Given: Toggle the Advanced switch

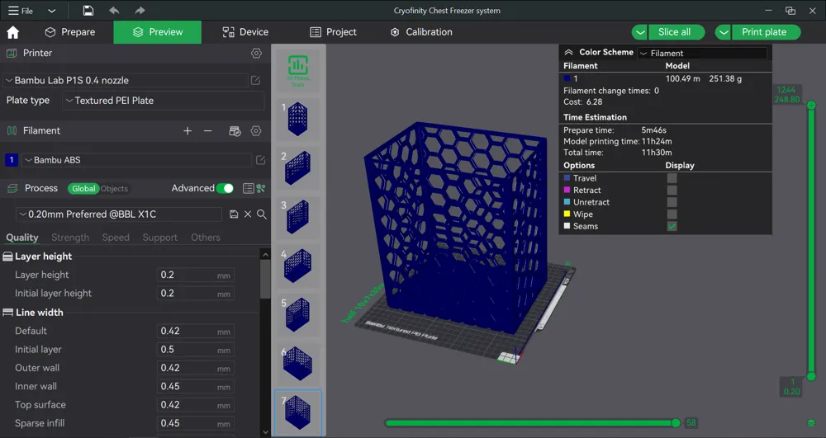Looking at the screenshot, I should coord(225,188).
